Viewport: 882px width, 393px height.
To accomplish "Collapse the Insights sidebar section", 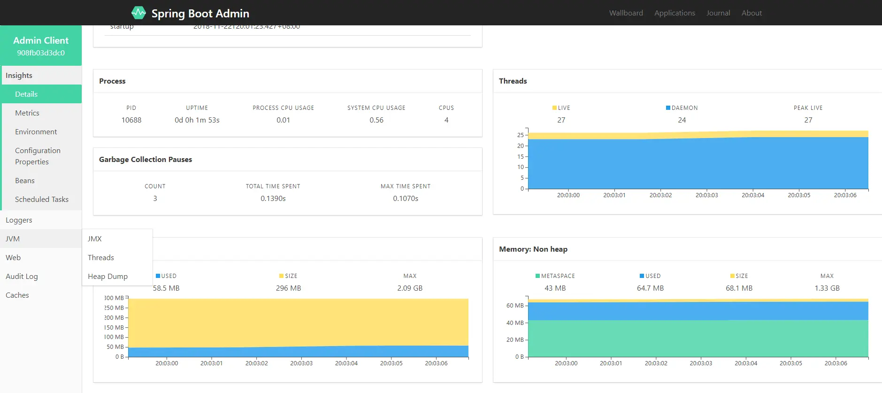I will tap(41, 75).
